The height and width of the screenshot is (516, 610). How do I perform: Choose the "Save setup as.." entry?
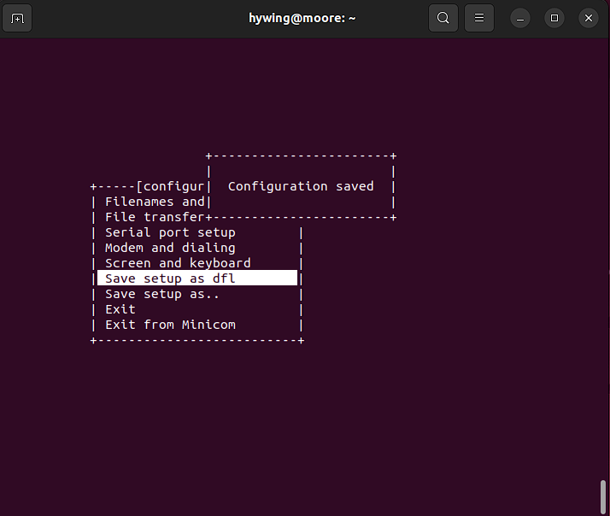(162, 294)
